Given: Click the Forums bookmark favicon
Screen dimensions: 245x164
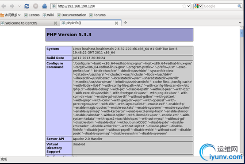Looking at the screenshot, I should coord(91,15).
